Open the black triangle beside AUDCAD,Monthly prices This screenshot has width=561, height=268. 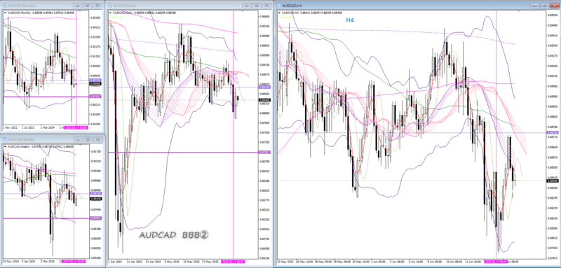pyautogui.click(x=5, y=13)
